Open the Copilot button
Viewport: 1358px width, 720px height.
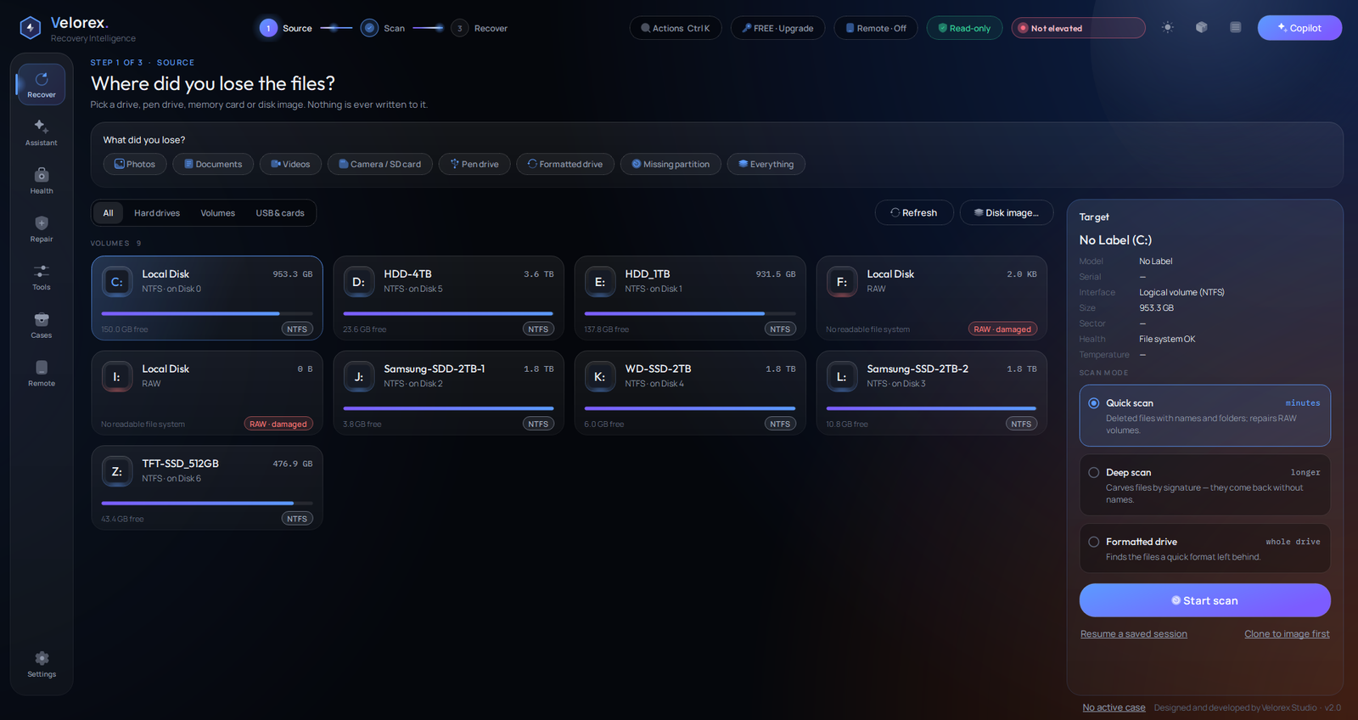[x=1299, y=28]
